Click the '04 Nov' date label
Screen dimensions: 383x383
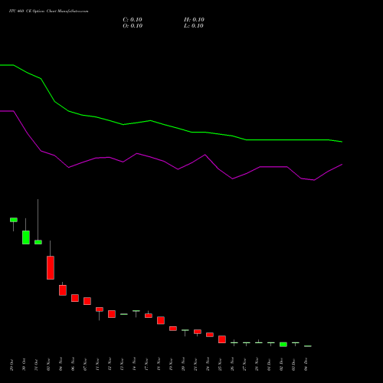pos(61,365)
